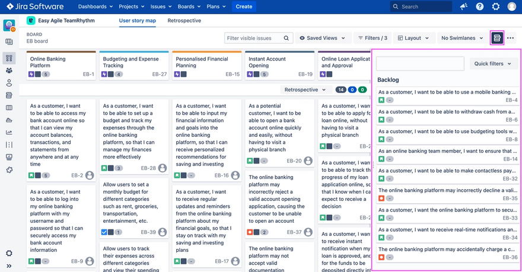522x272 pixels.
Task: Click the Jira Software logo
Action: coord(35,7)
